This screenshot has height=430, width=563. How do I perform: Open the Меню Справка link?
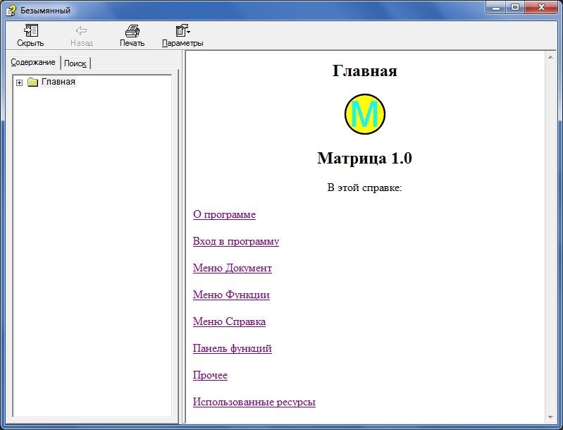point(230,321)
